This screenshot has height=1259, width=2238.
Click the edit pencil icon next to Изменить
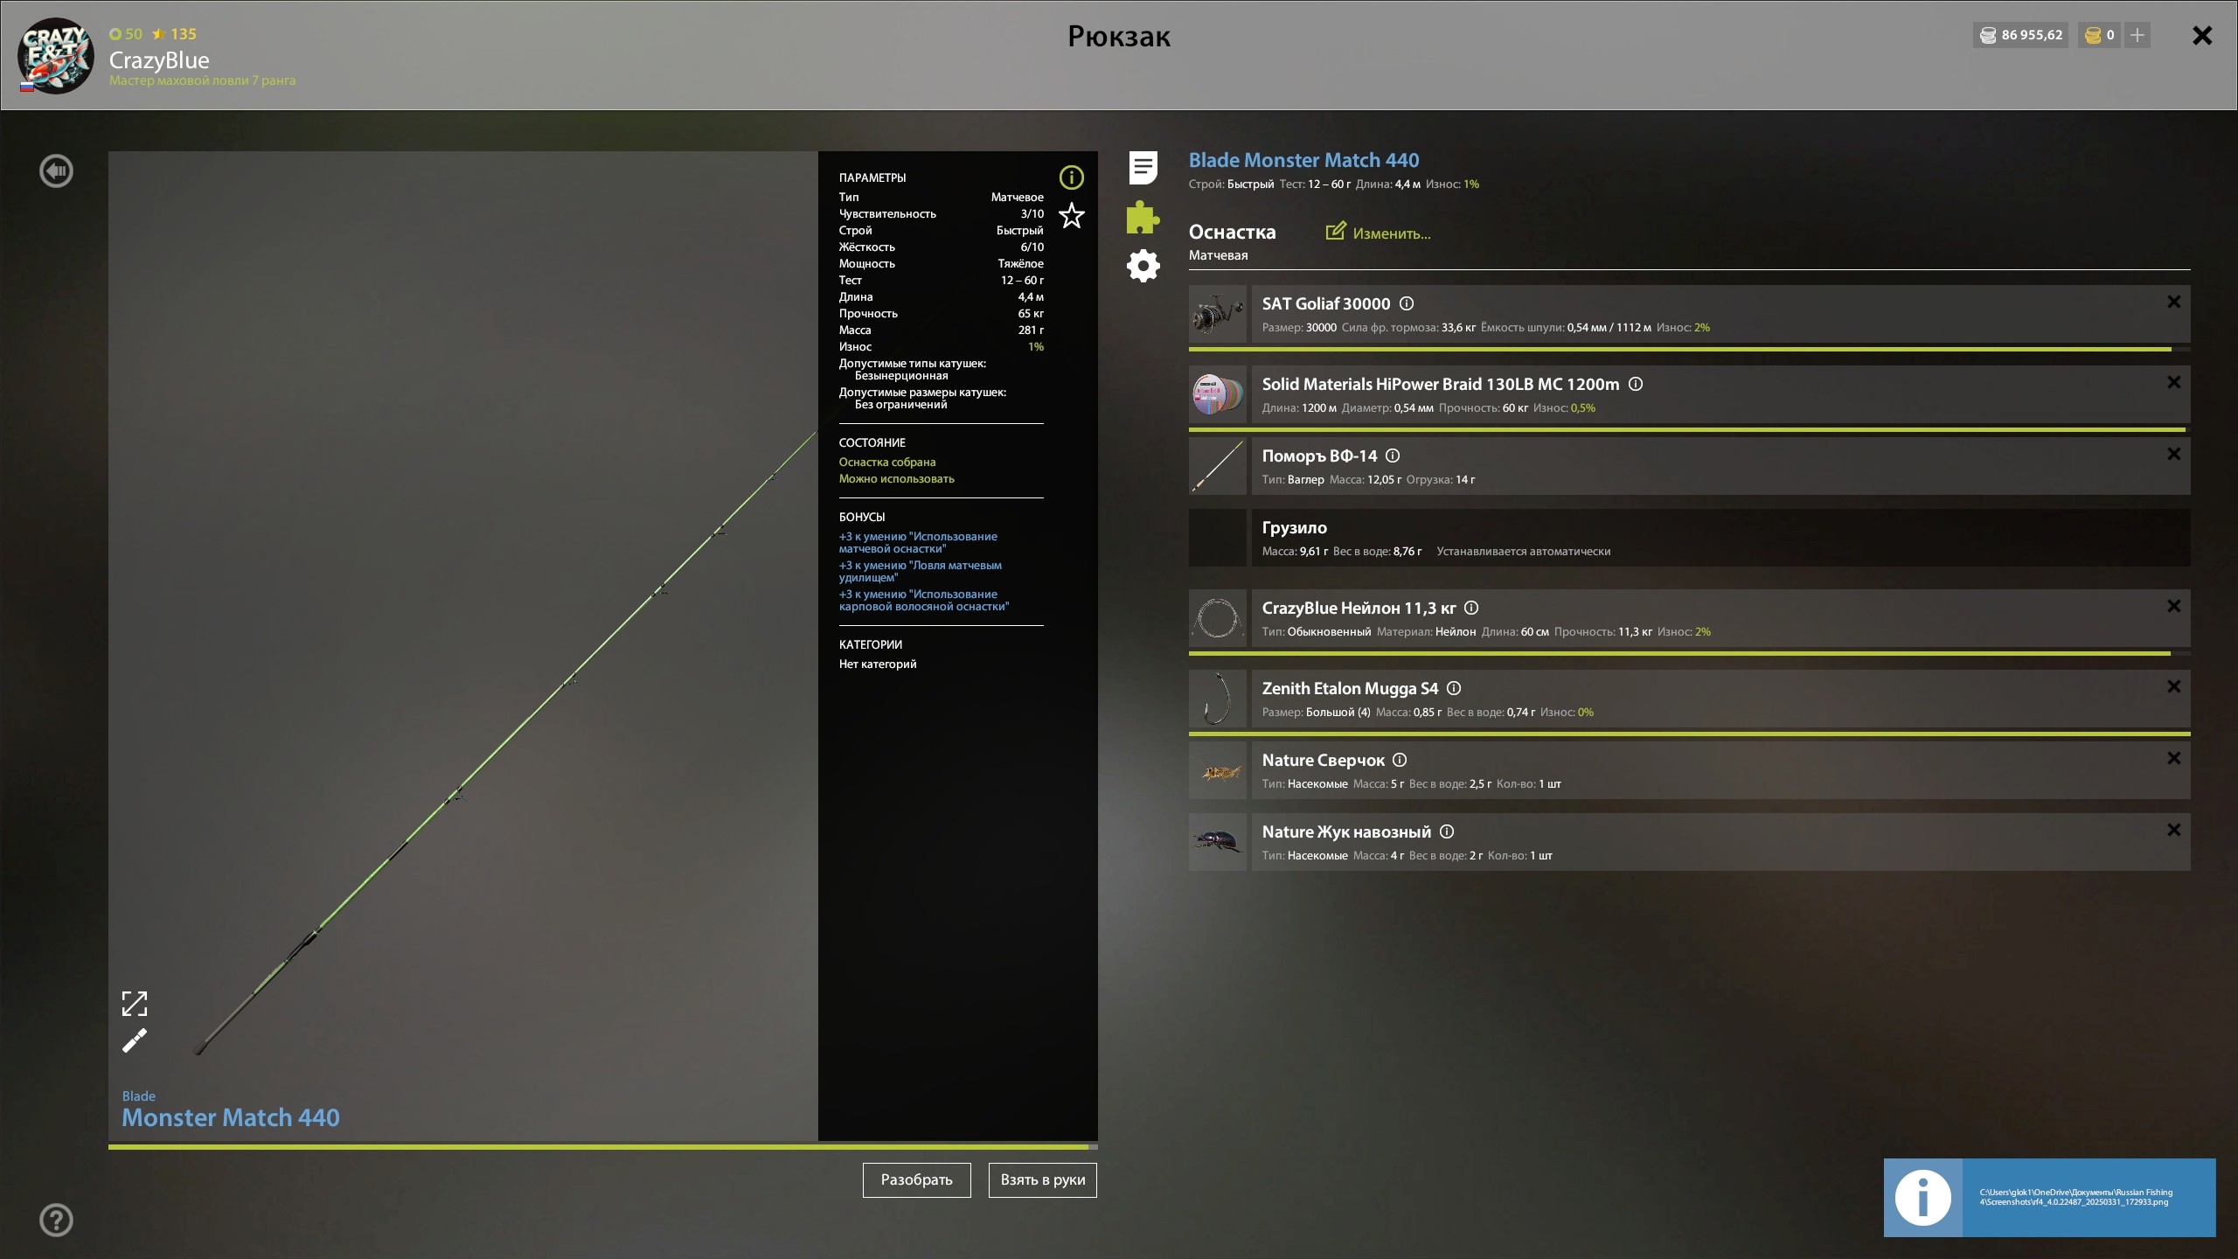click(1336, 231)
